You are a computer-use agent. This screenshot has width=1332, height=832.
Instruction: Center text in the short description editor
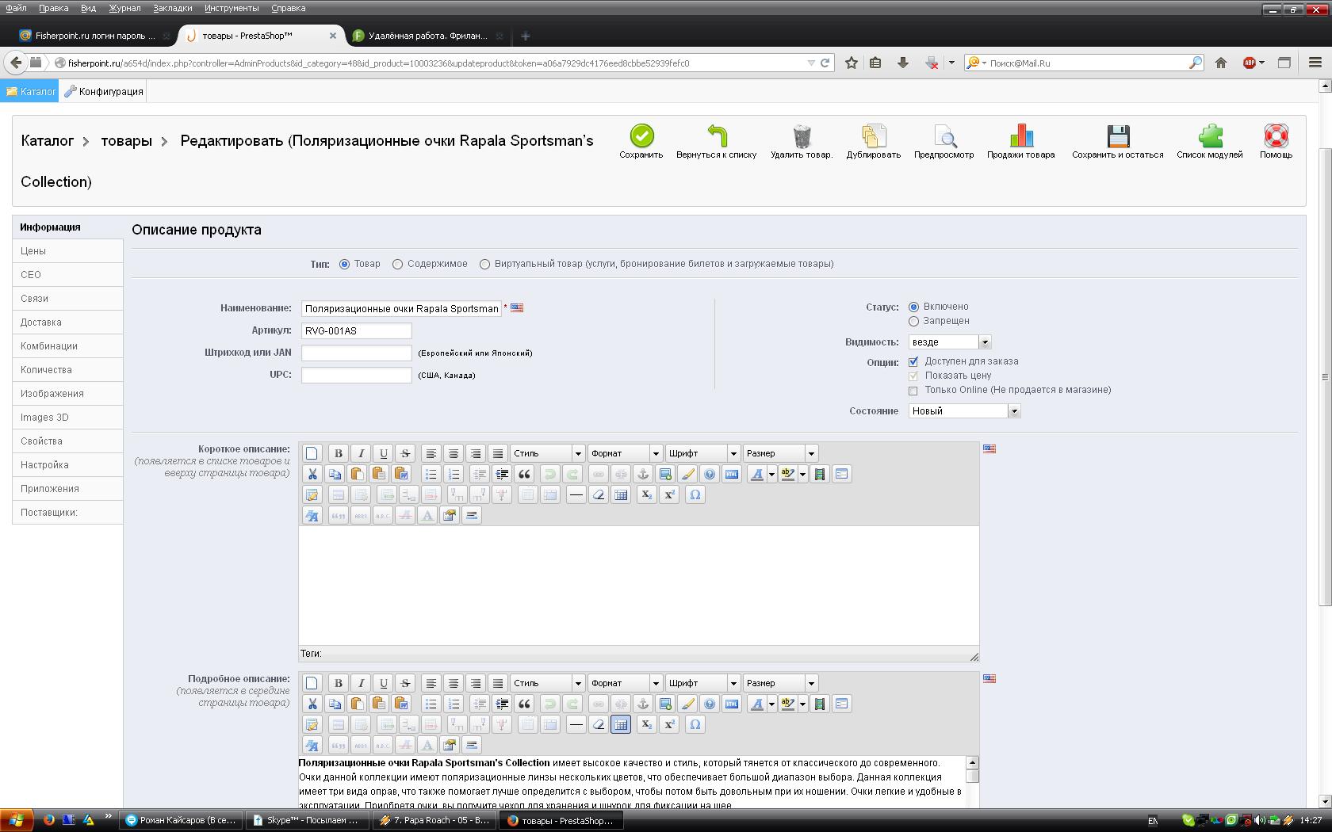(454, 453)
